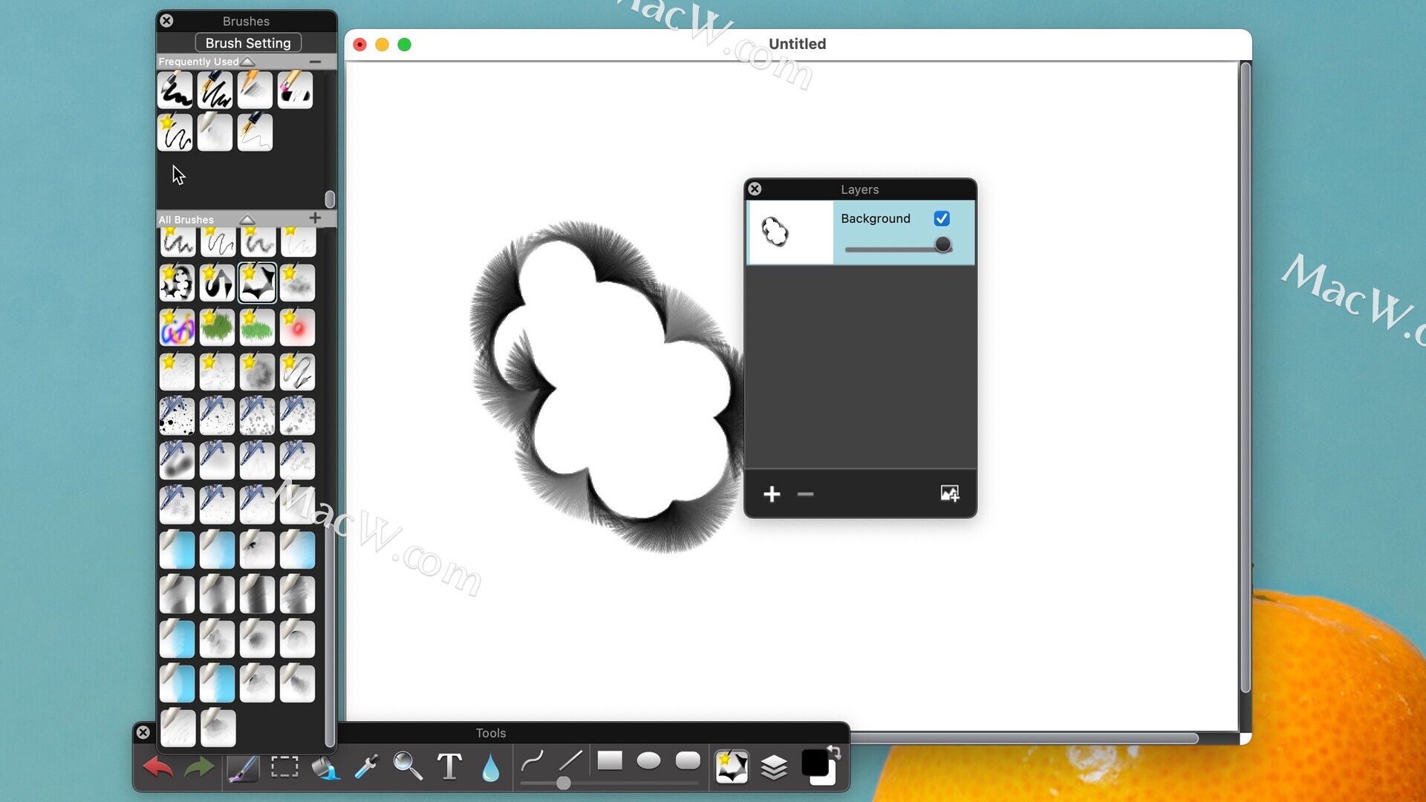Close the Layers panel
Viewport: 1426px width, 802px height.
(x=755, y=189)
